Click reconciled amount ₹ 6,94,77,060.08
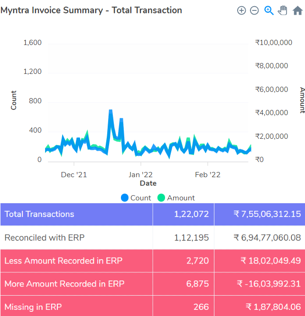The height and width of the screenshot is (316, 305). [x=267, y=238]
